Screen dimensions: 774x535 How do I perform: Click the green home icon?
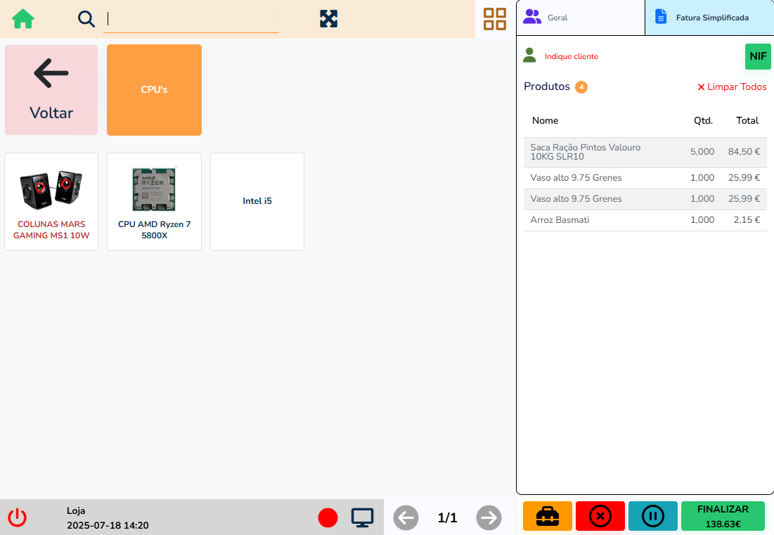pyautogui.click(x=23, y=19)
